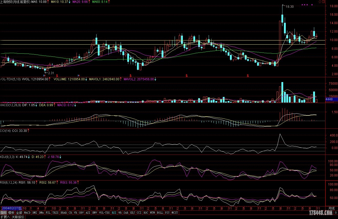The height and width of the screenshot is (219, 338).
Task: Select the PSY indicator tab
Action: 167,213
